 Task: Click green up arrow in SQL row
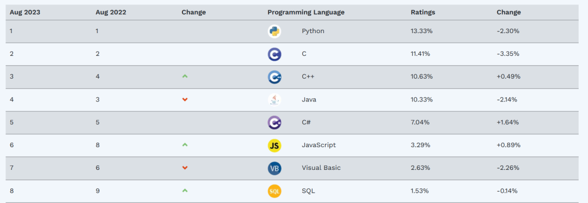(x=185, y=191)
